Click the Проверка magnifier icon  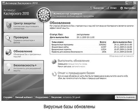[8, 39]
